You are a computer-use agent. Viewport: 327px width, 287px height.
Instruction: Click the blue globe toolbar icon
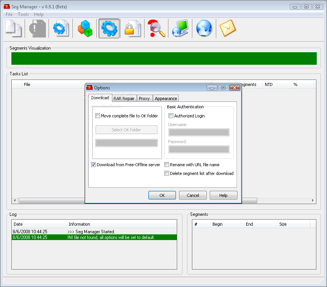point(204,28)
